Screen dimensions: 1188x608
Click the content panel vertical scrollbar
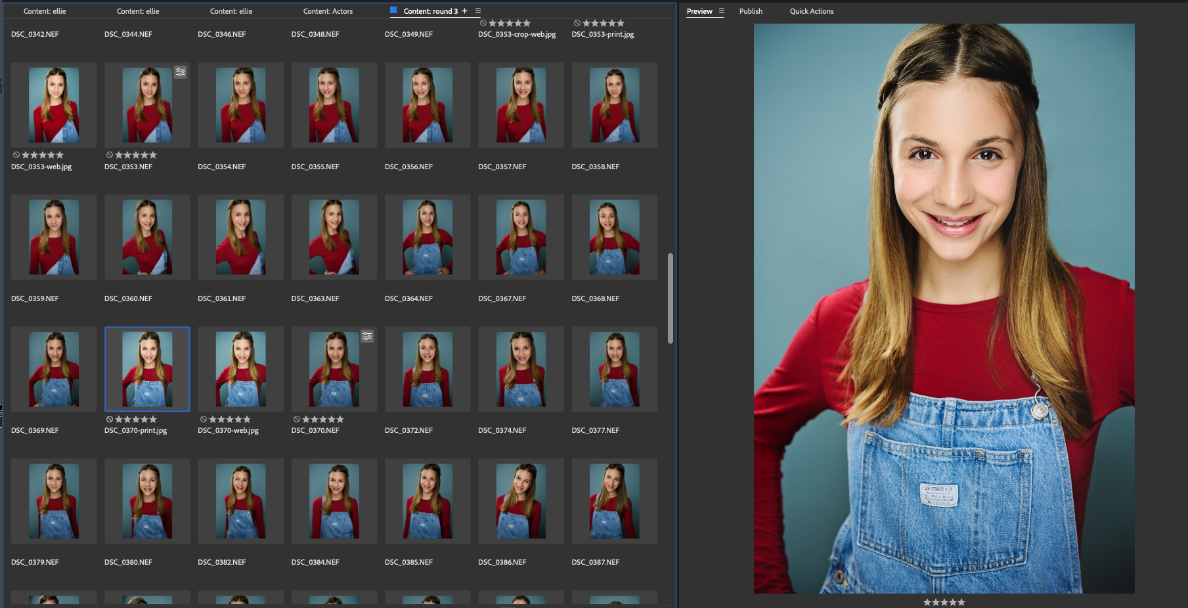(671, 295)
